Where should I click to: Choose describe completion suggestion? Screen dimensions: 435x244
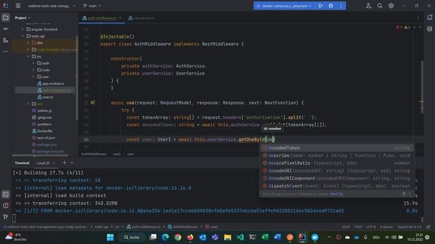[336, 155]
